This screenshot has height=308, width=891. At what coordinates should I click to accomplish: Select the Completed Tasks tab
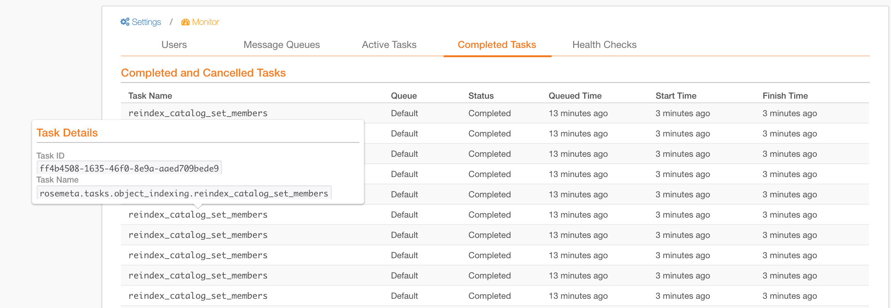497,45
